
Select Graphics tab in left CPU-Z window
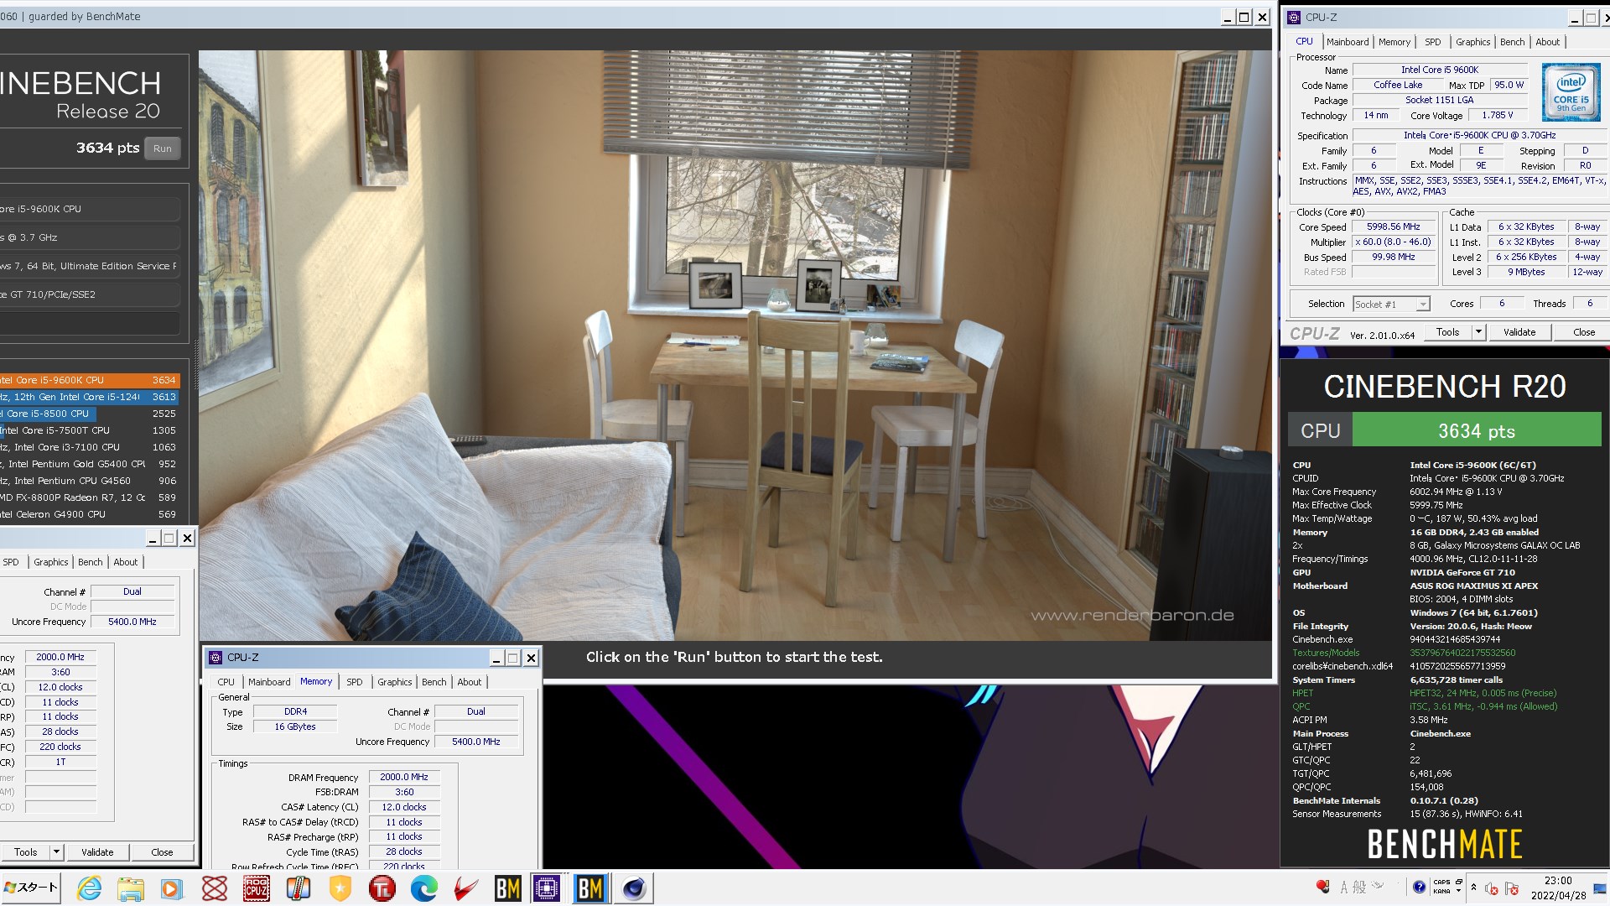(51, 562)
